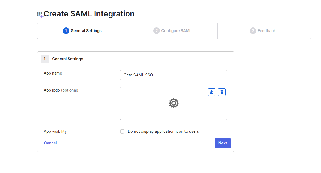Click the blue step 1 circle badge
This screenshot has height=173, width=321.
(x=66, y=31)
